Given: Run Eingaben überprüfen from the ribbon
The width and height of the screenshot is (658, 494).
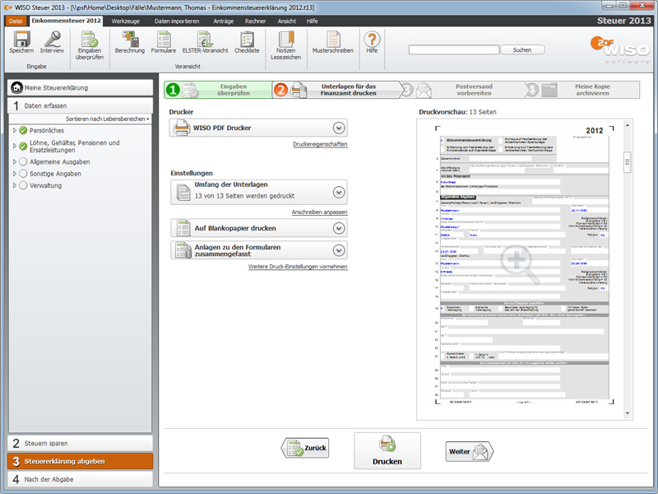Looking at the screenshot, I should (x=90, y=45).
